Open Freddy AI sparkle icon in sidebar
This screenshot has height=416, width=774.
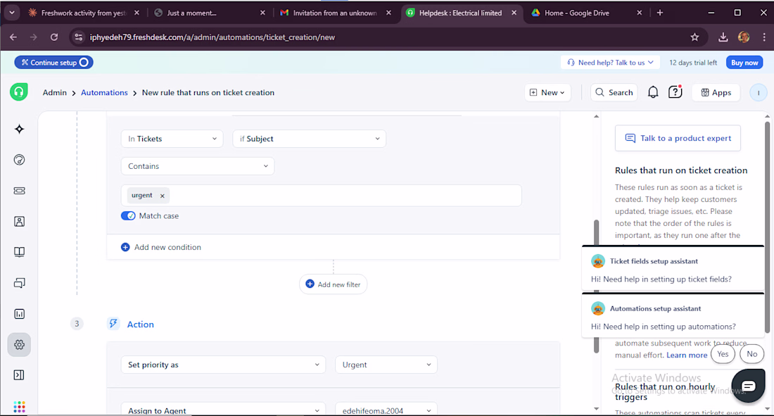19,129
